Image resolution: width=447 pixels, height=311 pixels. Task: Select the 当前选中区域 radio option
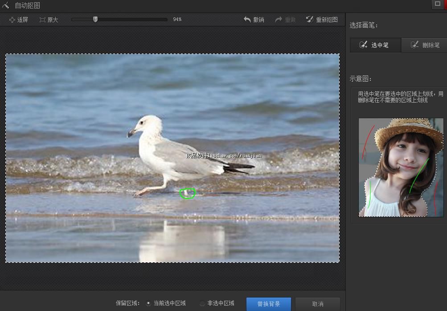149,303
